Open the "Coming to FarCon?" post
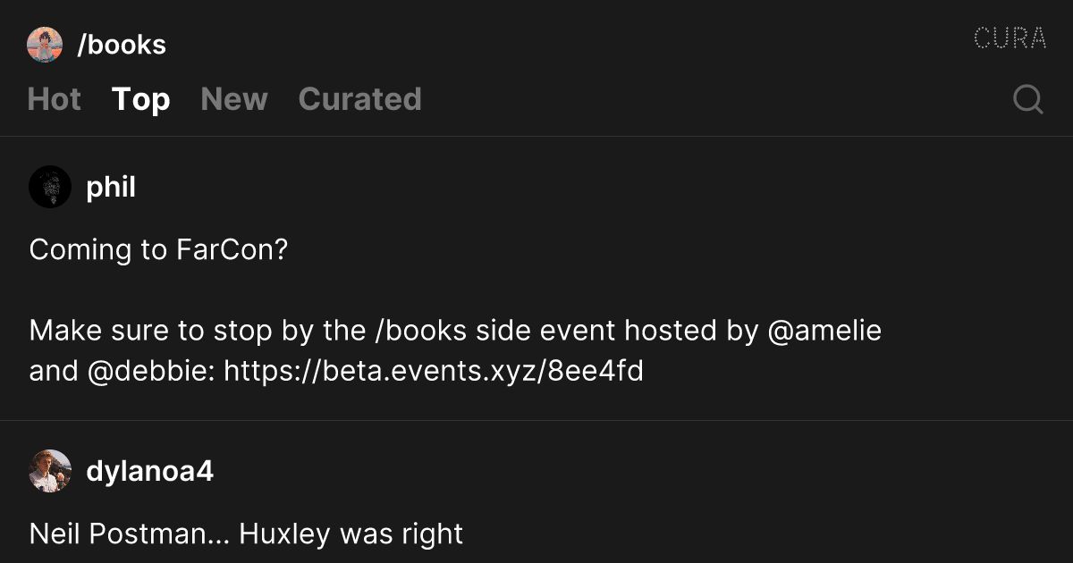Screen dimensions: 1073x563 [x=158, y=249]
